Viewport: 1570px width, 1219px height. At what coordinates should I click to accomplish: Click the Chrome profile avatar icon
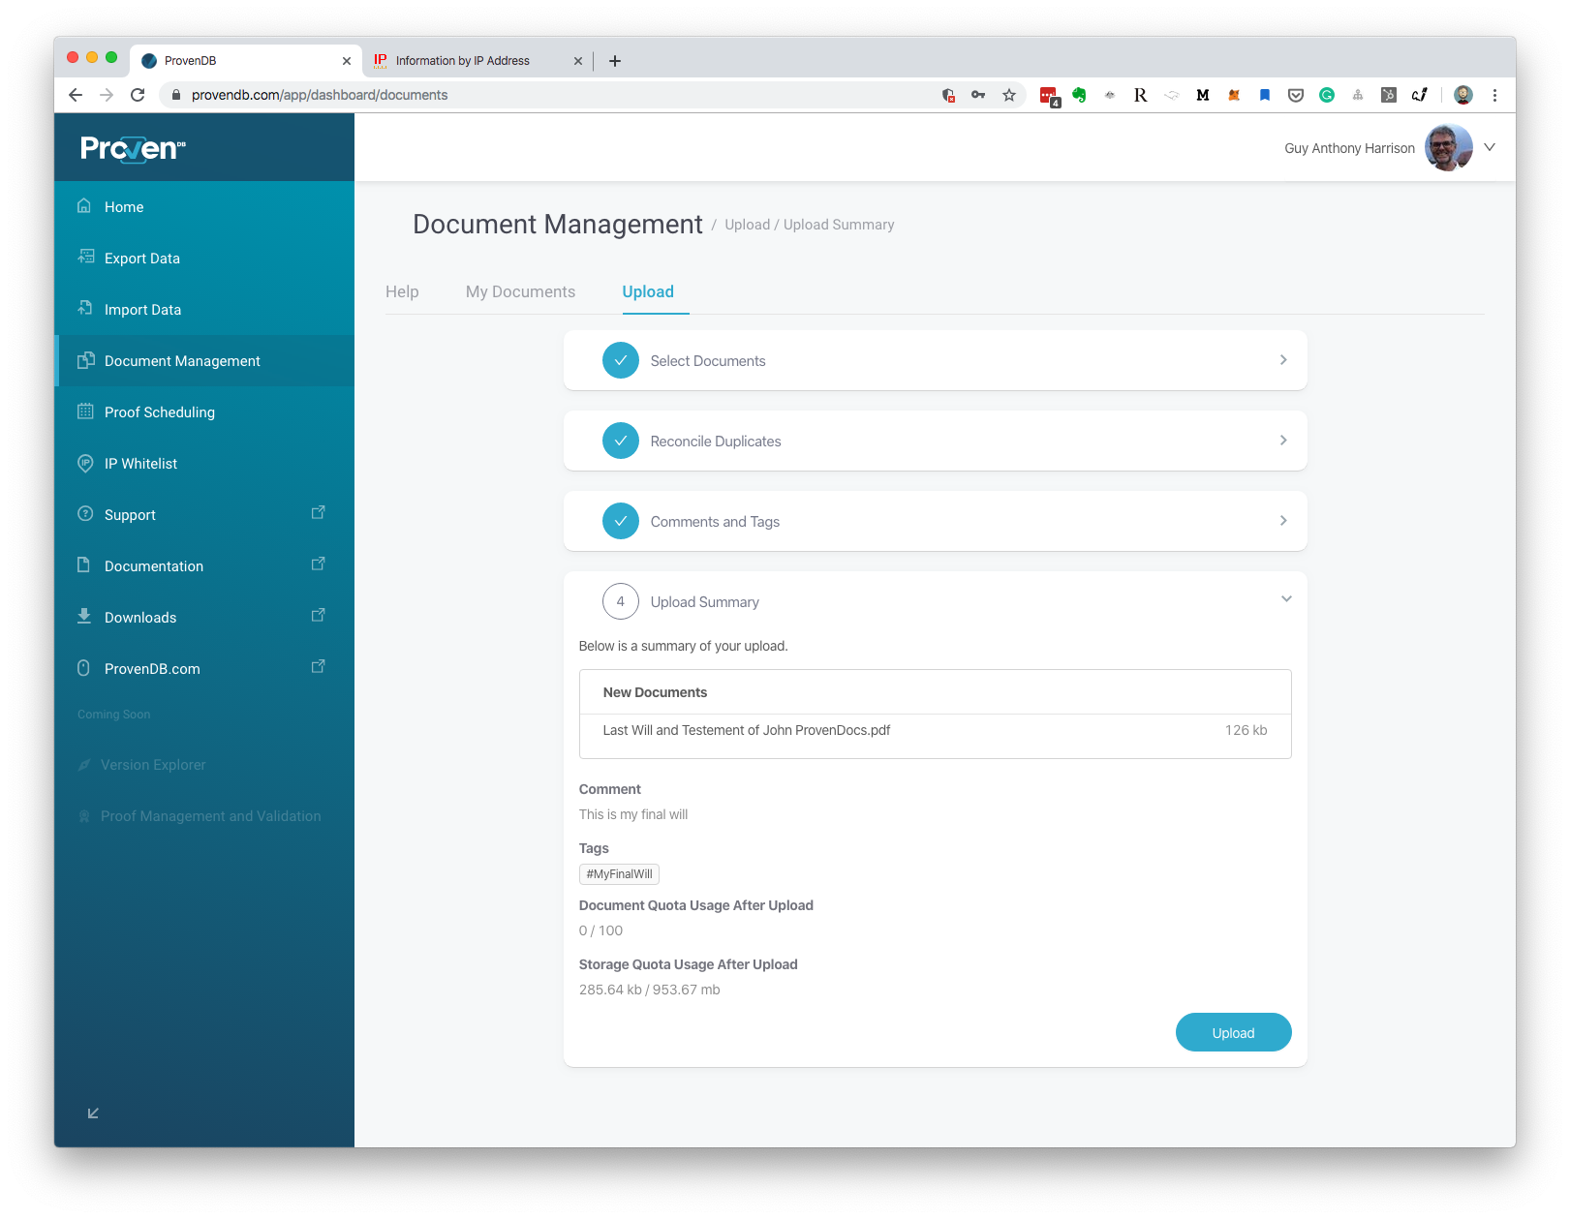[1463, 95]
